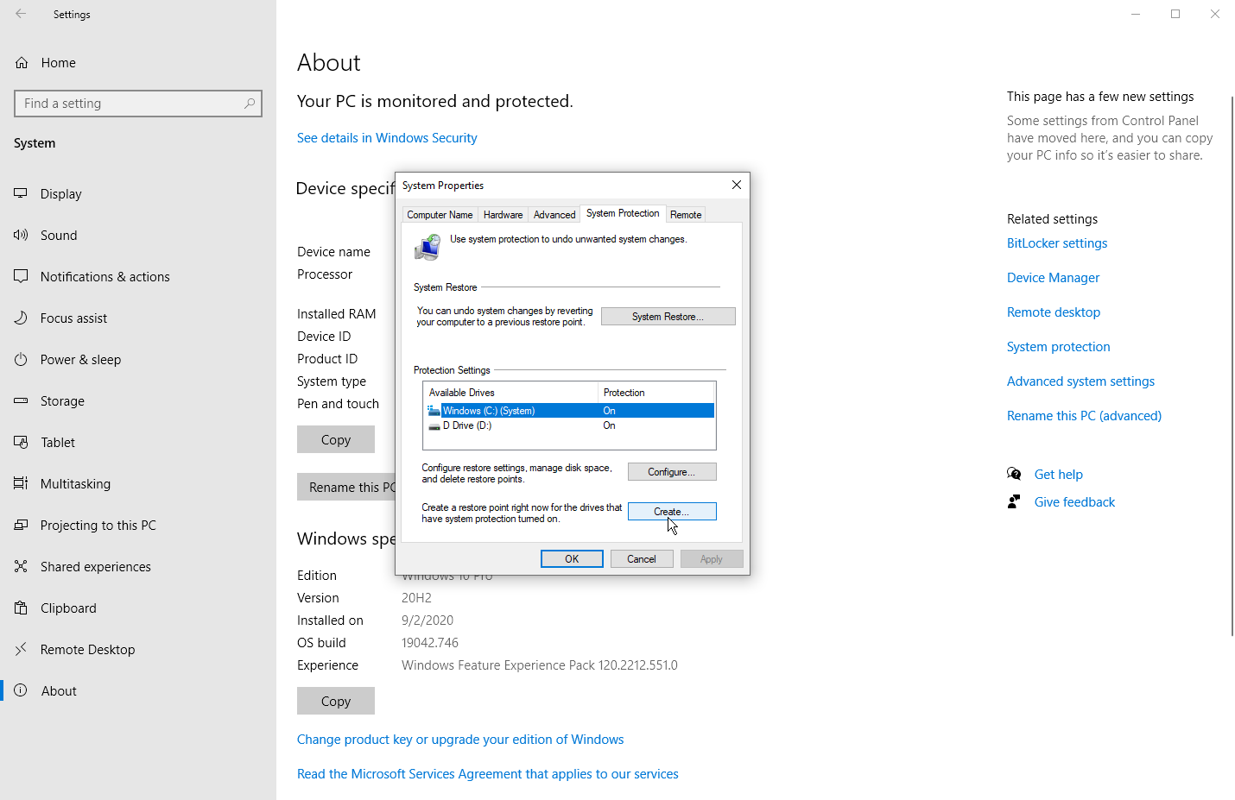The image size is (1235, 800).
Task: Click the back arrow in Settings title bar
Action: pos(21,14)
